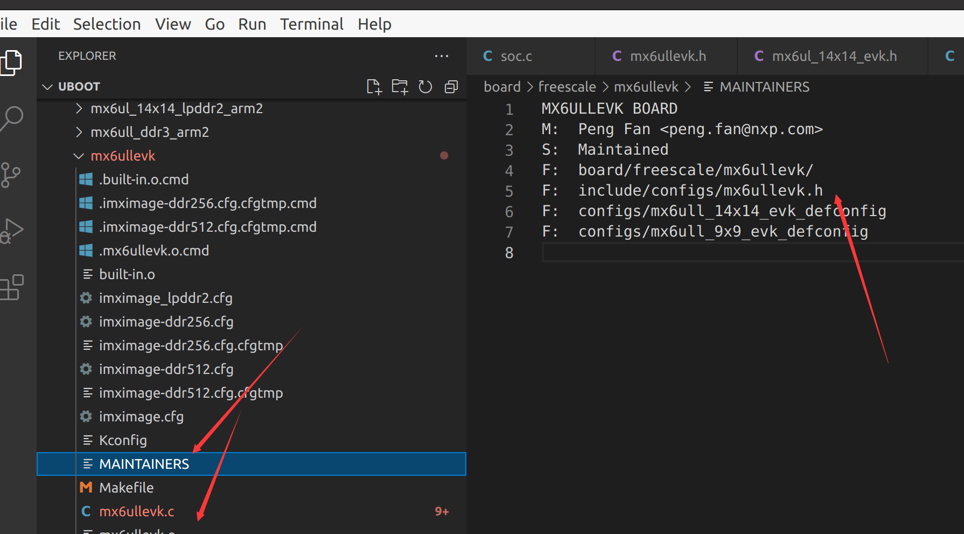Expand the mx6ull_ddr3_arm2 folder
964x534 pixels.
coord(79,132)
